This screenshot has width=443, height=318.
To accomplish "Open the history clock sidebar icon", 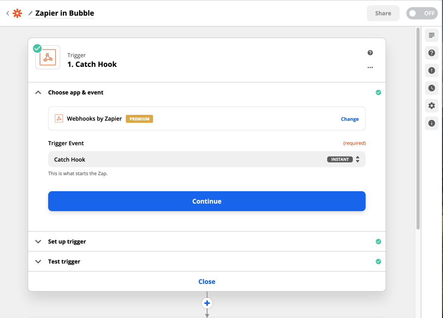I will tap(431, 88).
